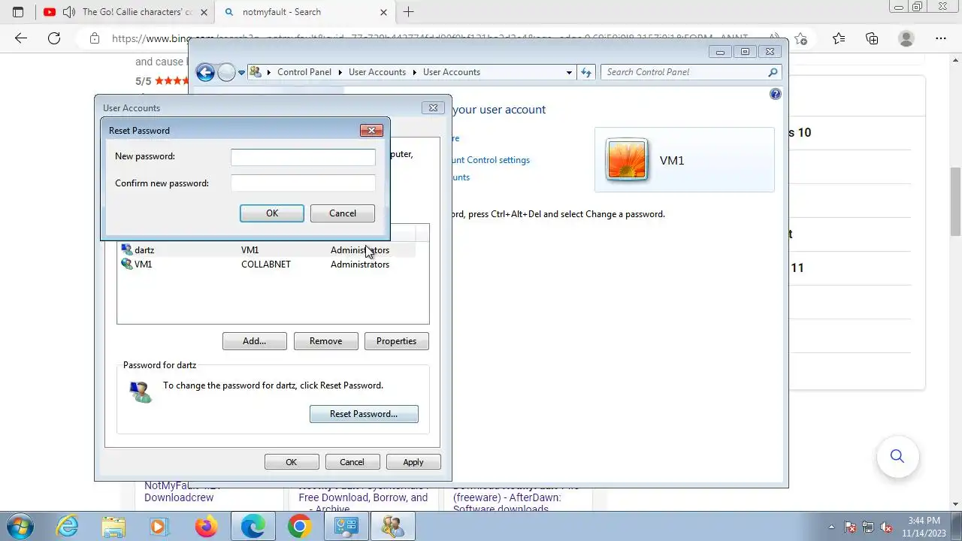The width and height of the screenshot is (962, 541).
Task: Click the browser page vertical scrollbar
Action: tap(955, 203)
